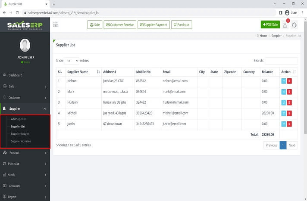The image size is (307, 201).
Task: Open the notification alert bell icon
Action: (285, 25)
